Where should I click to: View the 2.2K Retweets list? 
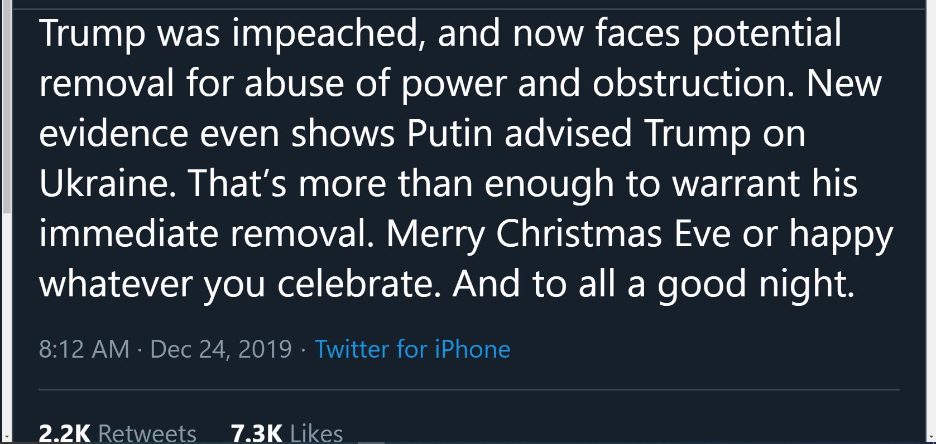pos(118,433)
